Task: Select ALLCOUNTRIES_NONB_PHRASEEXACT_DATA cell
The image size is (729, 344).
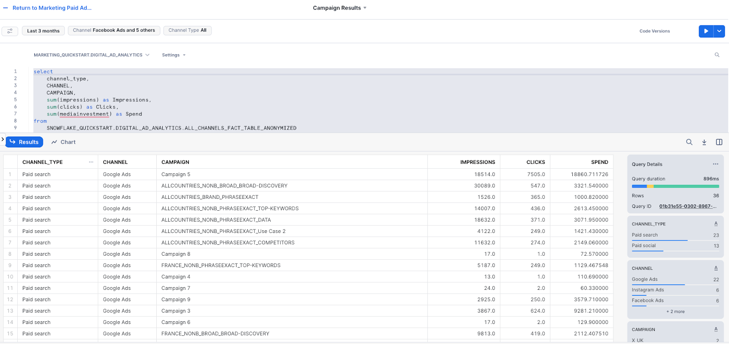Action: click(x=292, y=220)
